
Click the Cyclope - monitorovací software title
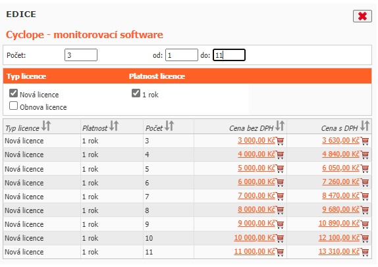pos(84,35)
